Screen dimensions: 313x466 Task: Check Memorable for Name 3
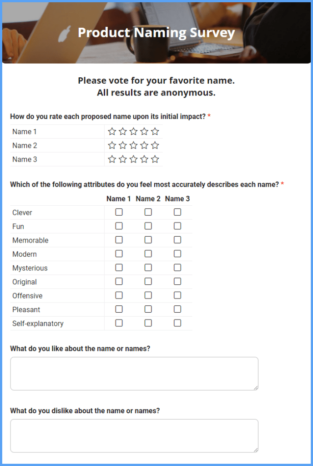(x=177, y=240)
